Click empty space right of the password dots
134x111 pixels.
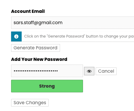pos(70,71)
